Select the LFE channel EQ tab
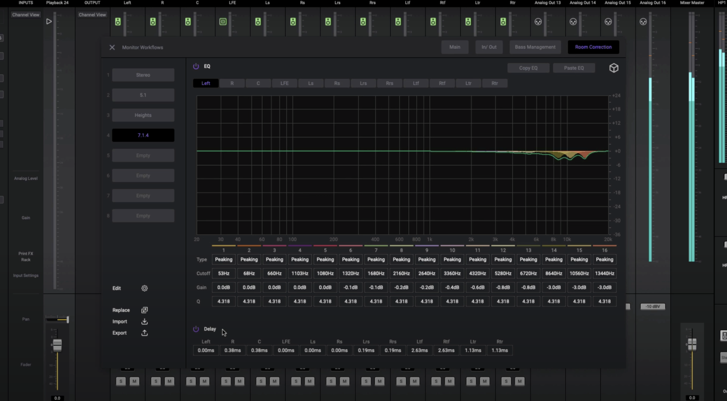The width and height of the screenshot is (727, 401). tap(284, 83)
